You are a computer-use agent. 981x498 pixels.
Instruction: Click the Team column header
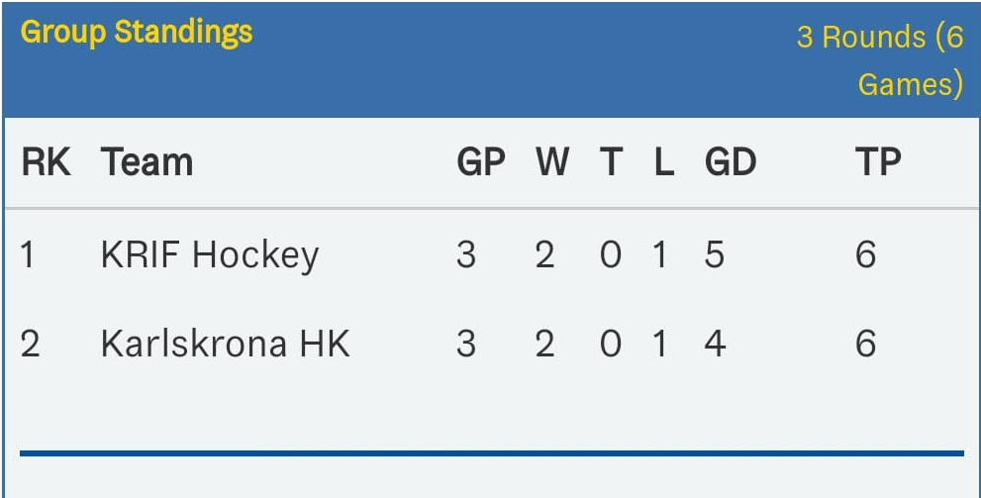pyautogui.click(x=147, y=162)
